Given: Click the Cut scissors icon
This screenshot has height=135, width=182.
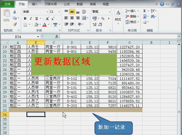Looking at the screenshot, I should tap(15, 12).
